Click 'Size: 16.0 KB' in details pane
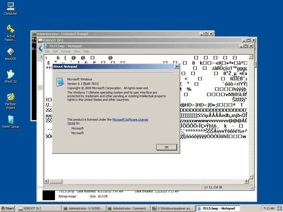 pos(99,196)
